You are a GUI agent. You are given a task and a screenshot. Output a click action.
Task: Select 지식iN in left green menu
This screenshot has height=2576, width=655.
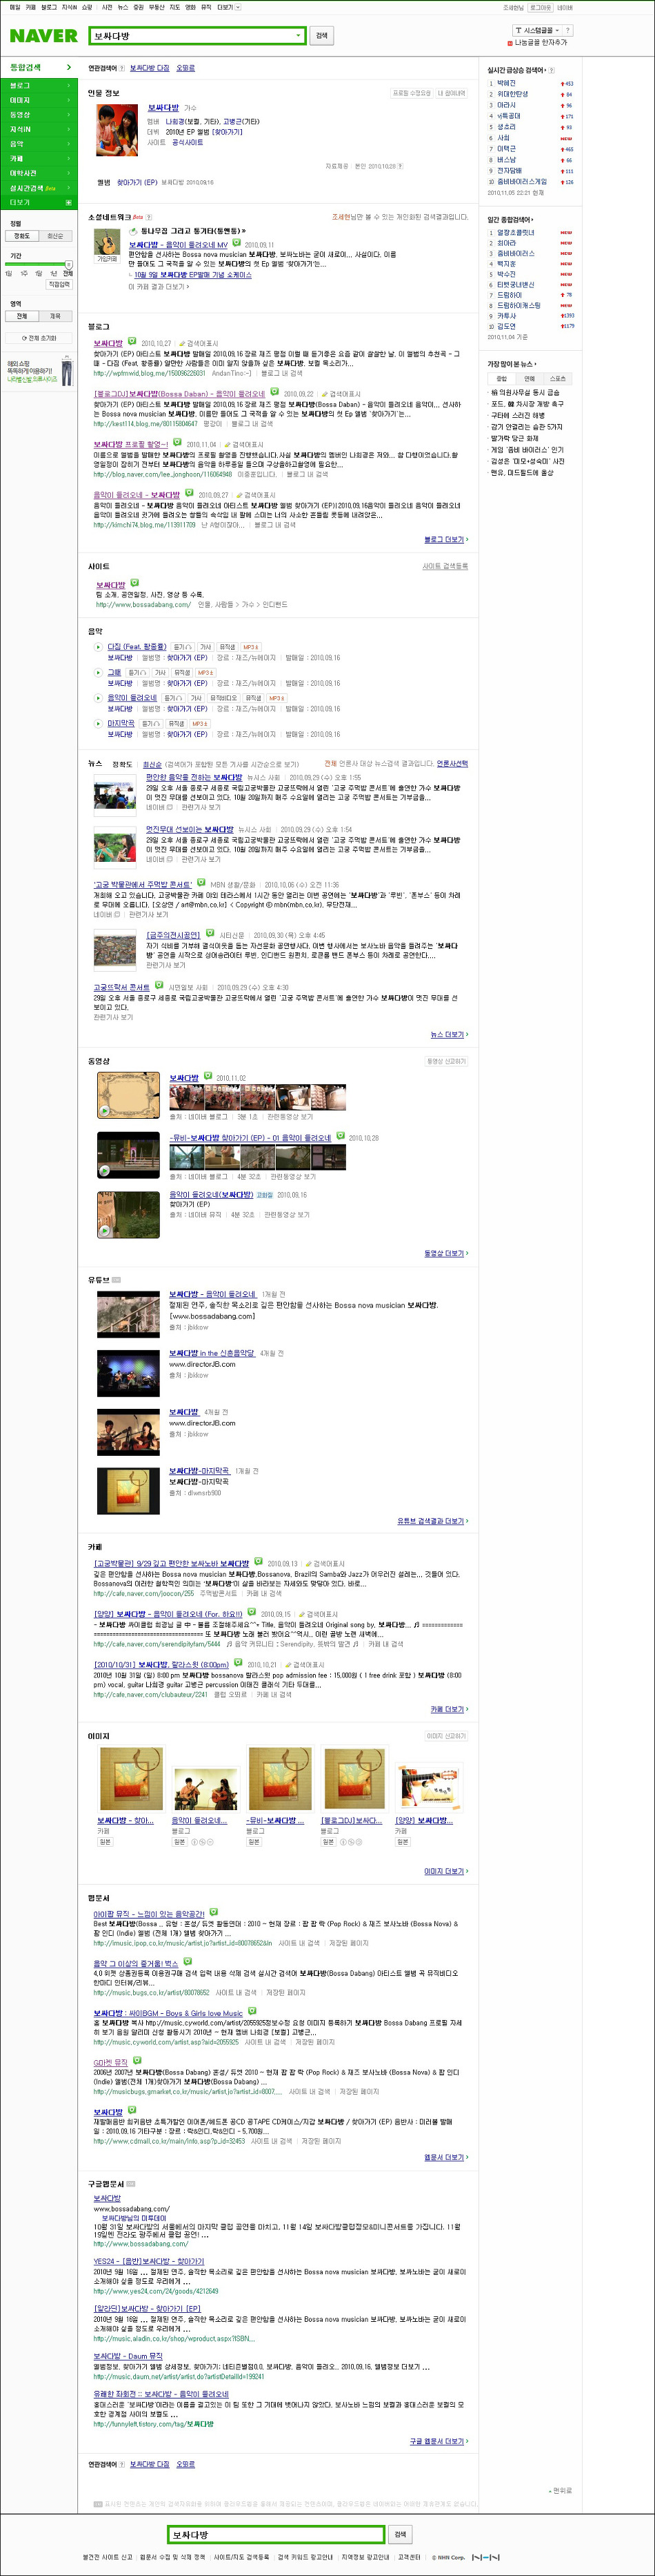[x=37, y=129]
